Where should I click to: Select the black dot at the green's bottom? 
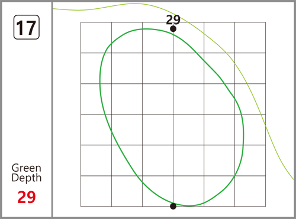point(173,206)
